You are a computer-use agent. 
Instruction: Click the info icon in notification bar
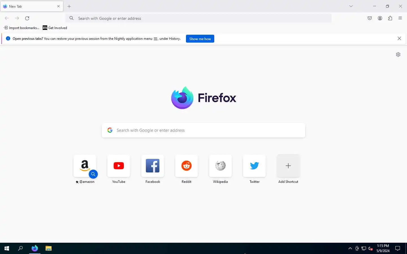point(8,38)
